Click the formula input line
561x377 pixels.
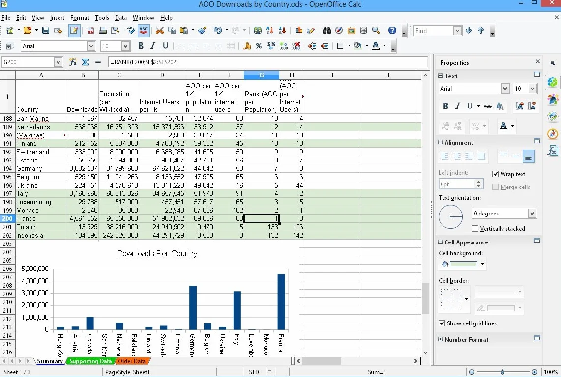click(268, 62)
